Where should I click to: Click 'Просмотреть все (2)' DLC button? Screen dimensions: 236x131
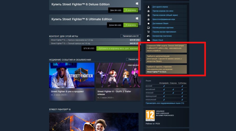(x=130, y=36)
